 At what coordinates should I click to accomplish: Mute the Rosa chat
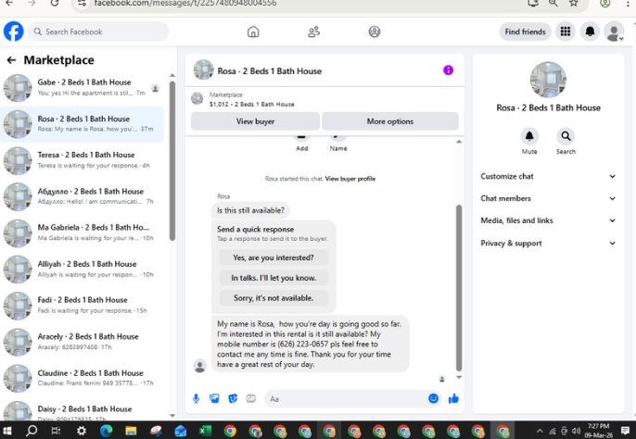[x=529, y=136]
